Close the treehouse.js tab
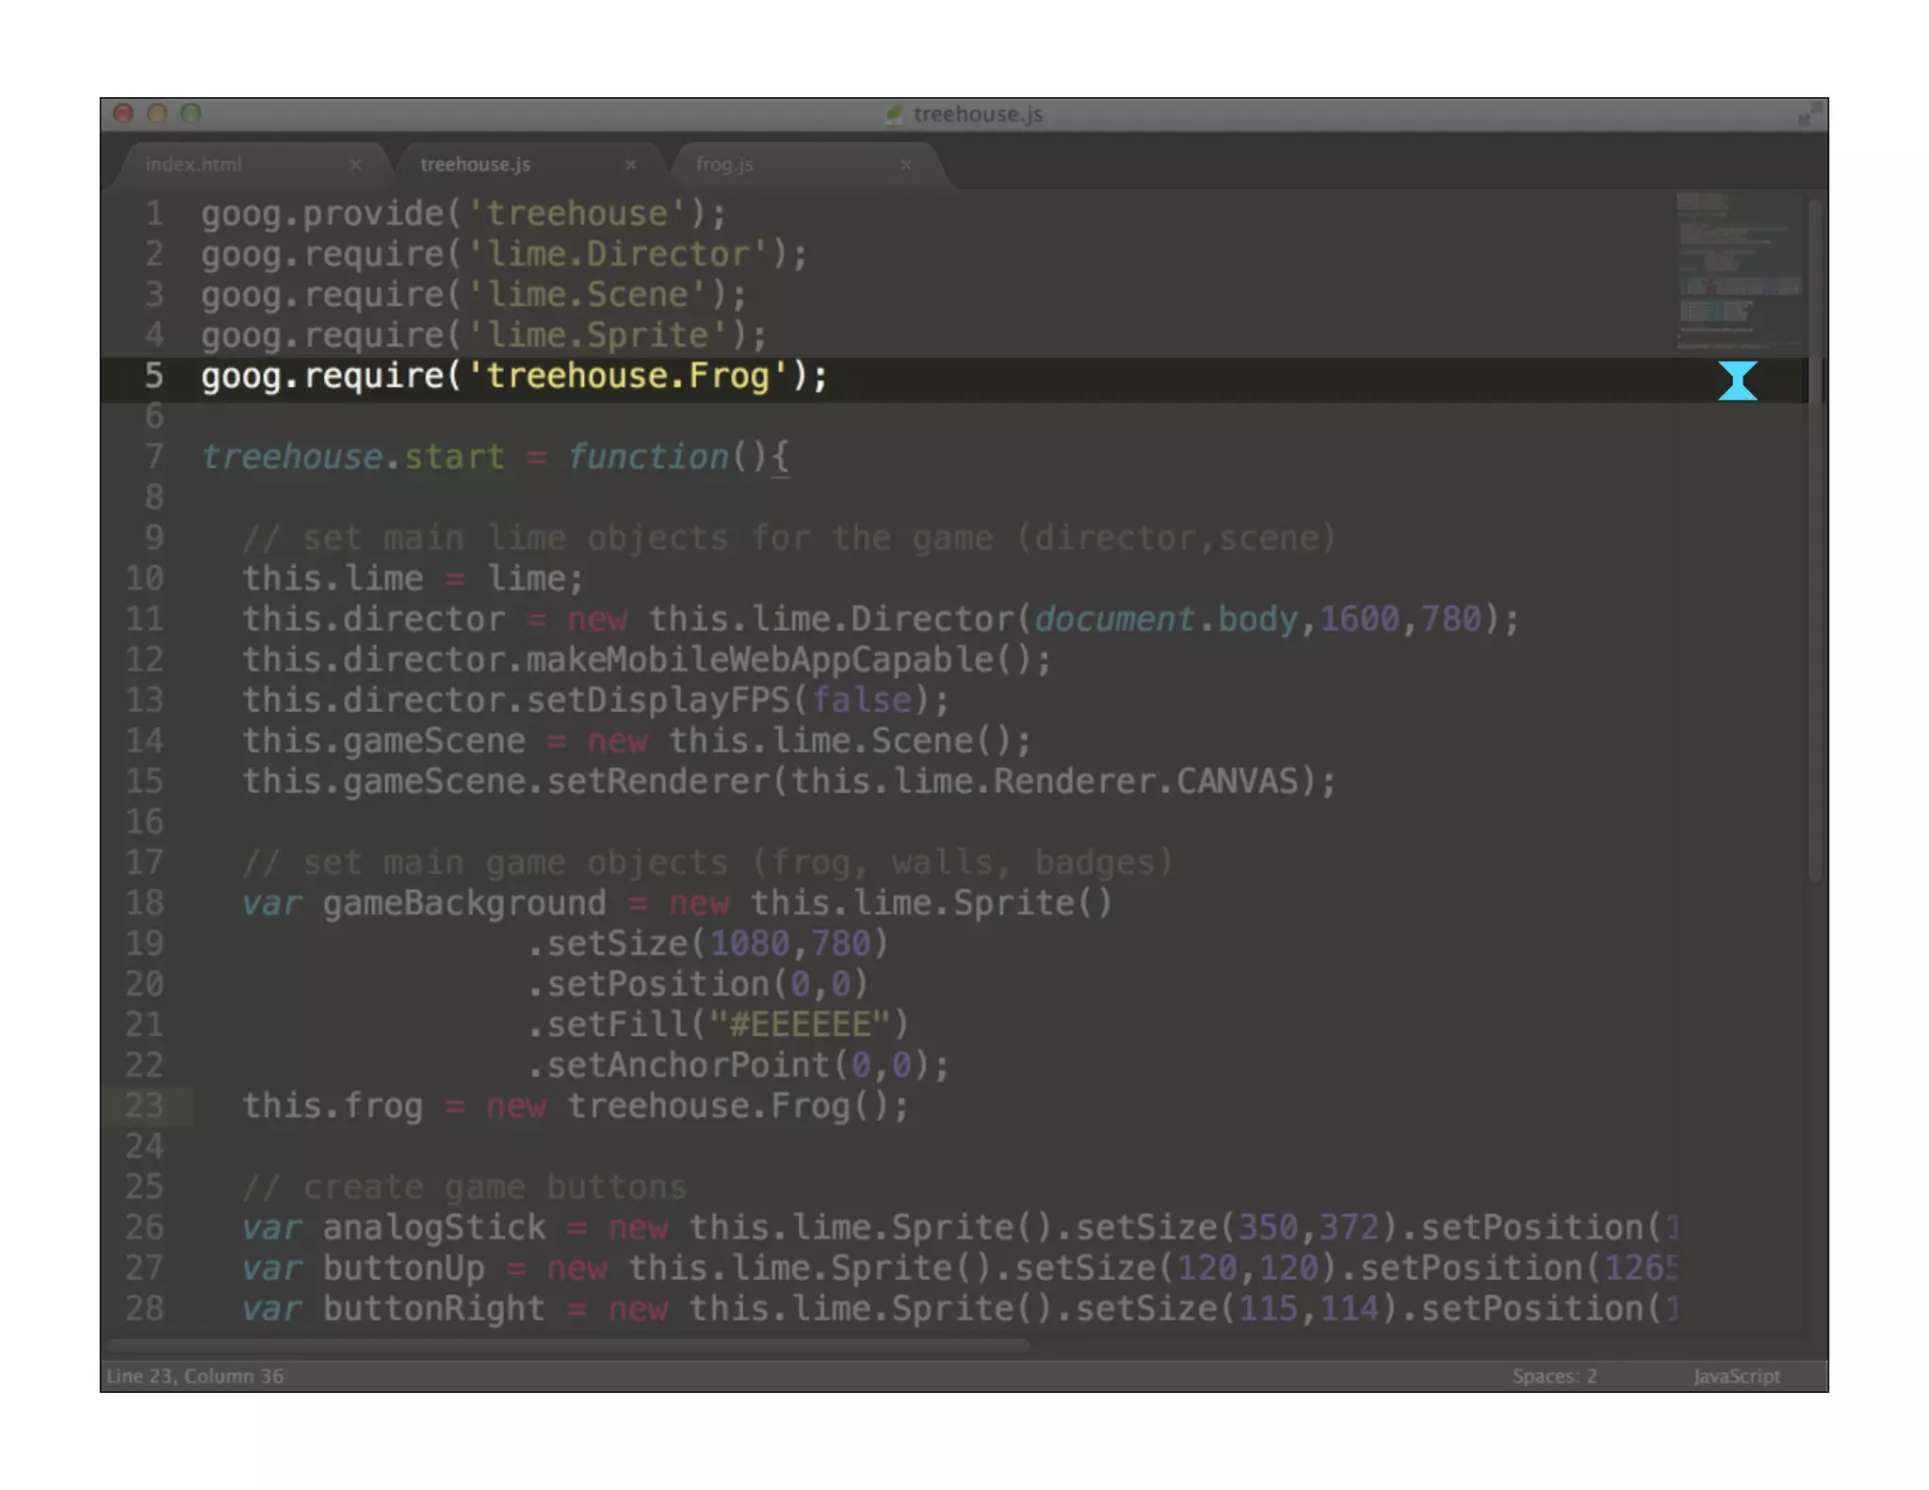Image resolution: width=1929 pixels, height=1490 pixels. pyautogui.click(x=630, y=165)
